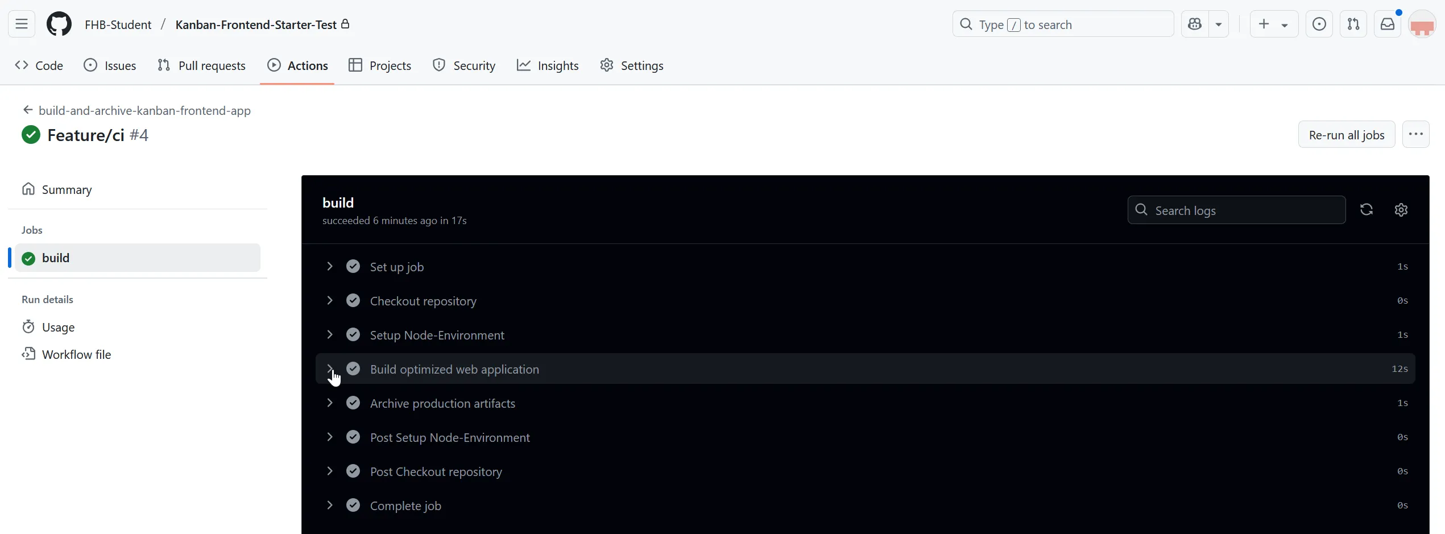Go to the Insights tab
This screenshot has width=1445, height=534.
click(547, 65)
